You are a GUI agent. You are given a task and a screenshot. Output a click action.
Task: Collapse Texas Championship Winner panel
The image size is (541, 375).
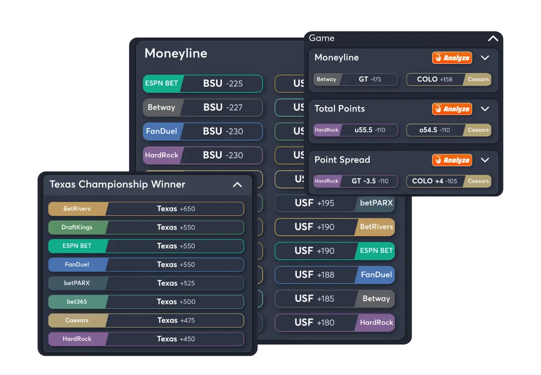tap(237, 184)
